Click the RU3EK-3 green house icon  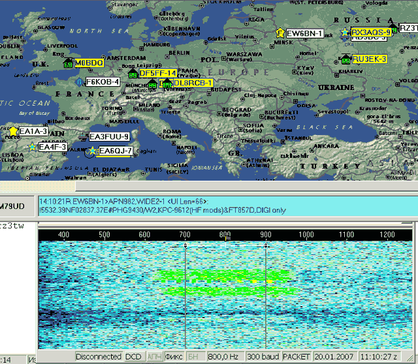coord(346,59)
